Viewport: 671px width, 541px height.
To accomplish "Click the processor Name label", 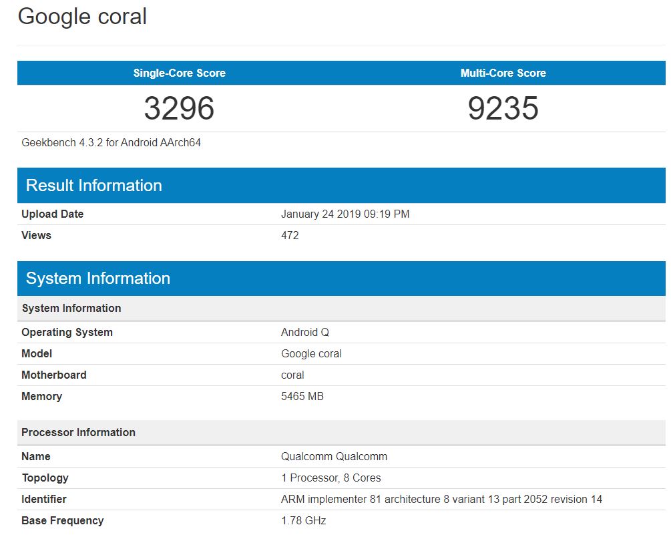I will 36,456.
